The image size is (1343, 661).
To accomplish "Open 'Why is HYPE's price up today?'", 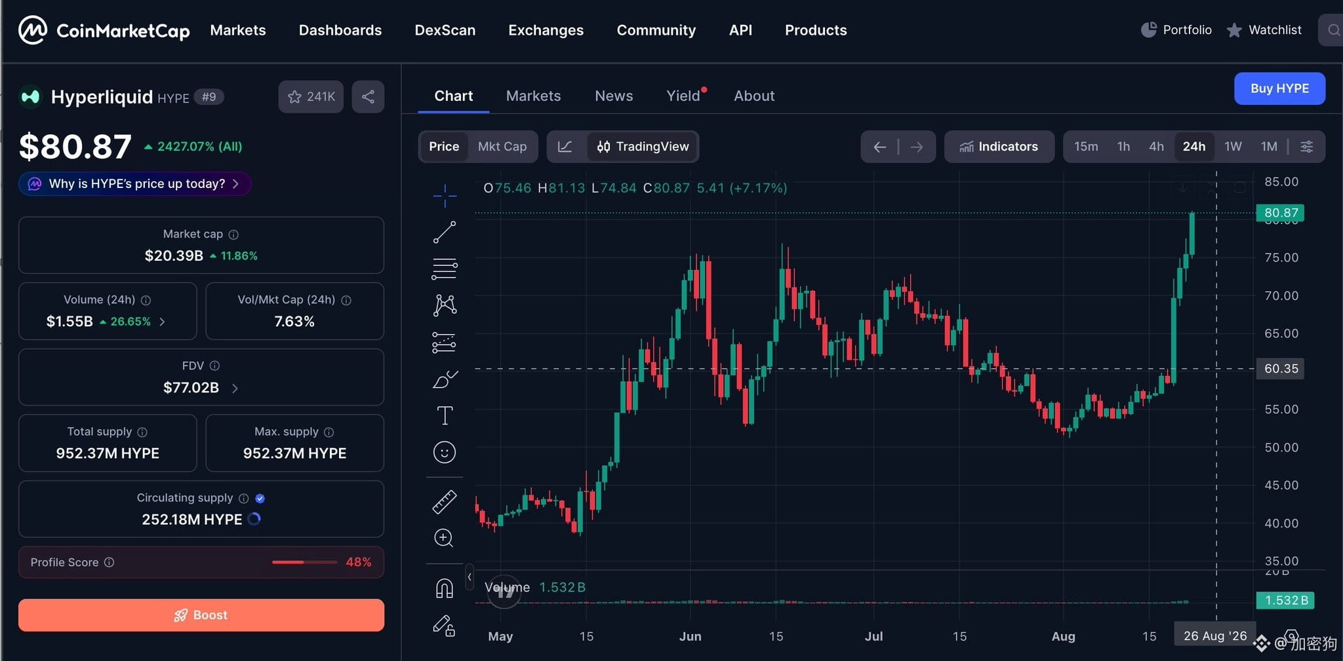I will point(135,184).
